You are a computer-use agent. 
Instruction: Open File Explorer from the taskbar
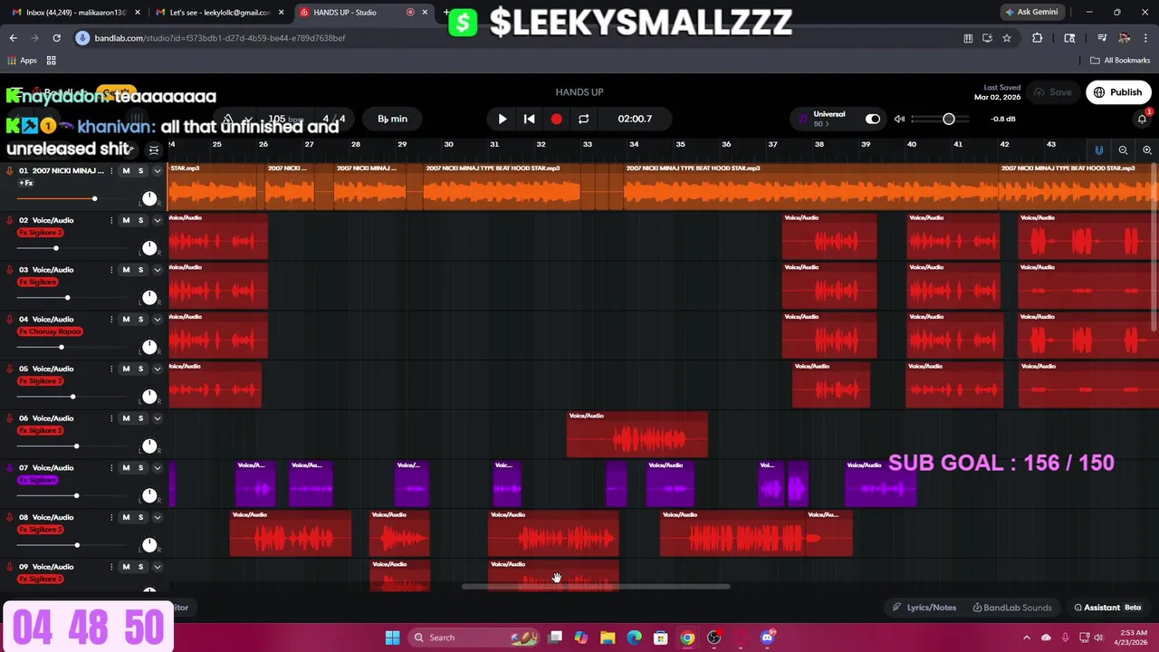(608, 638)
